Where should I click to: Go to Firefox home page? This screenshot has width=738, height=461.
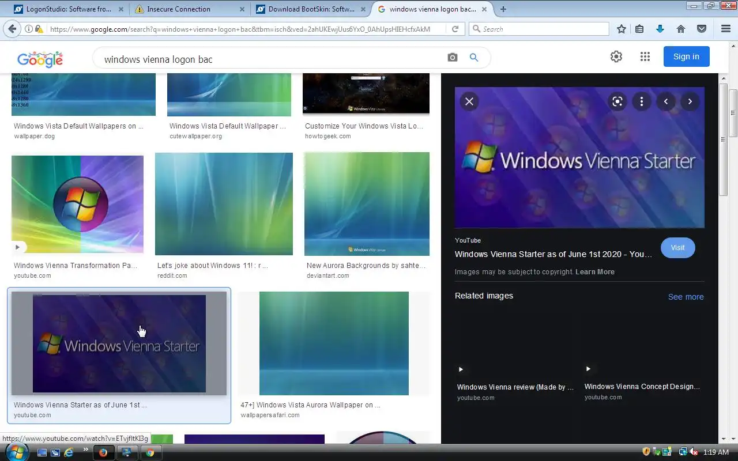coord(681,29)
